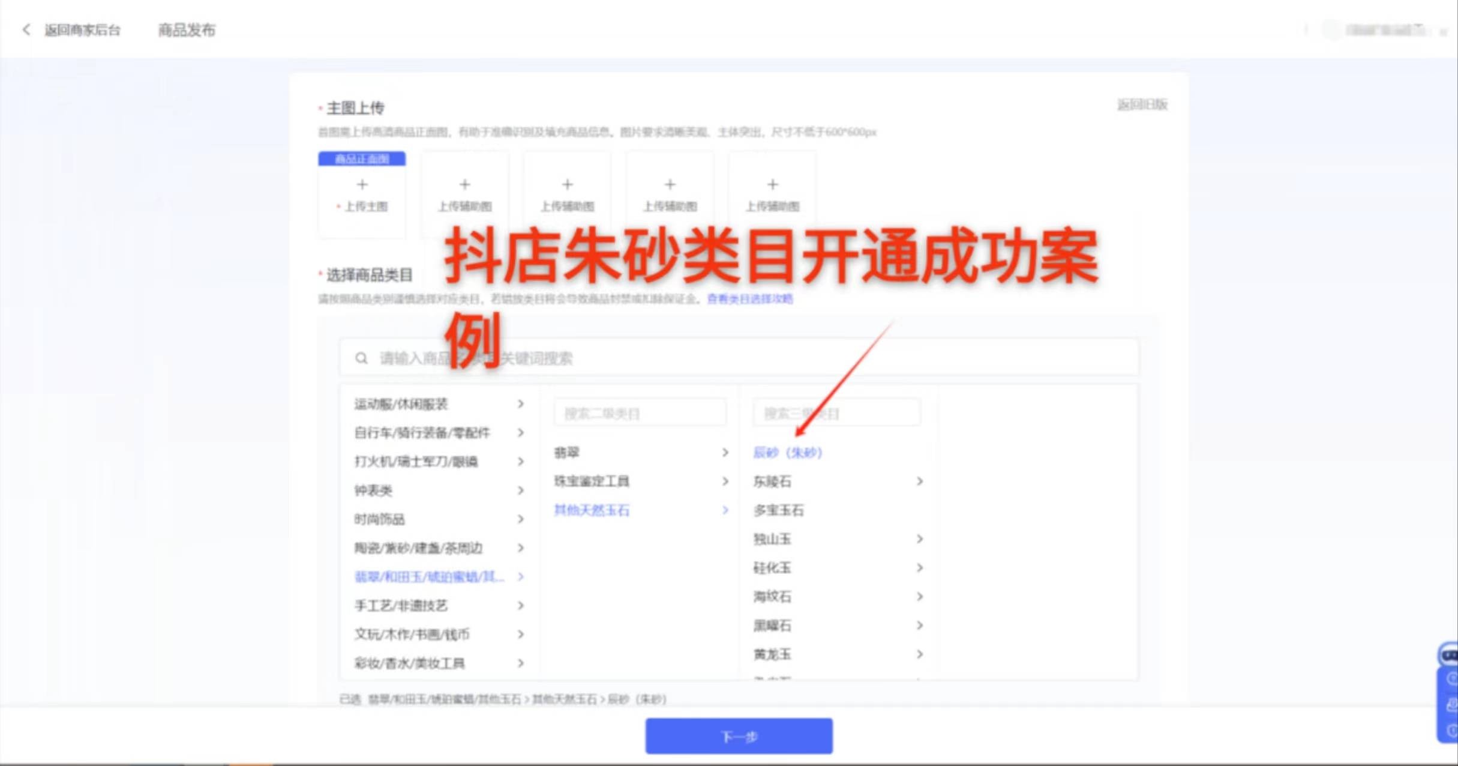
Task: Select 珠宝鉴定工具 second-level category
Action: point(592,481)
